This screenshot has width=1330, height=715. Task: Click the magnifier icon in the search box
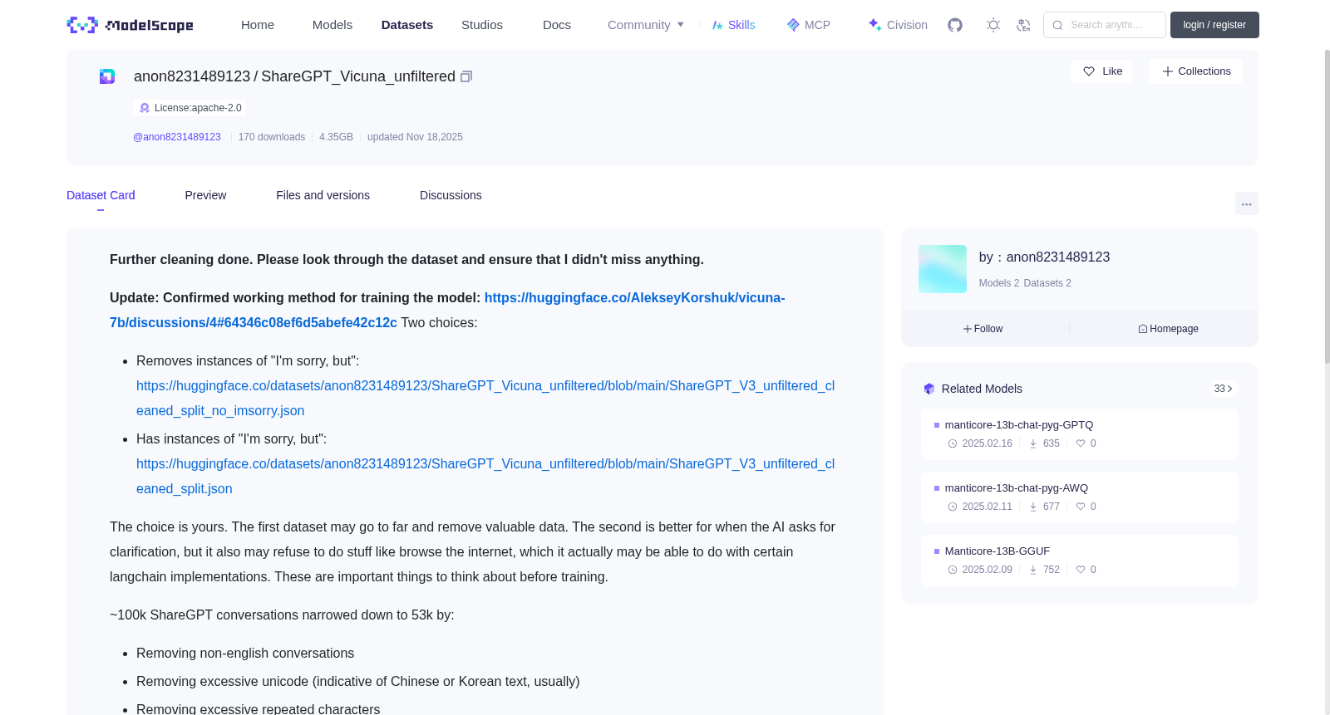click(x=1058, y=25)
